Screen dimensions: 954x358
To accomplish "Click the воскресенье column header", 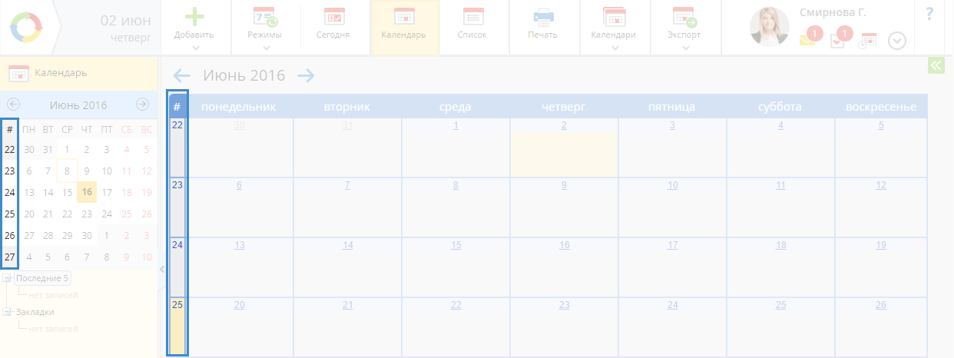I will (x=881, y=107).
